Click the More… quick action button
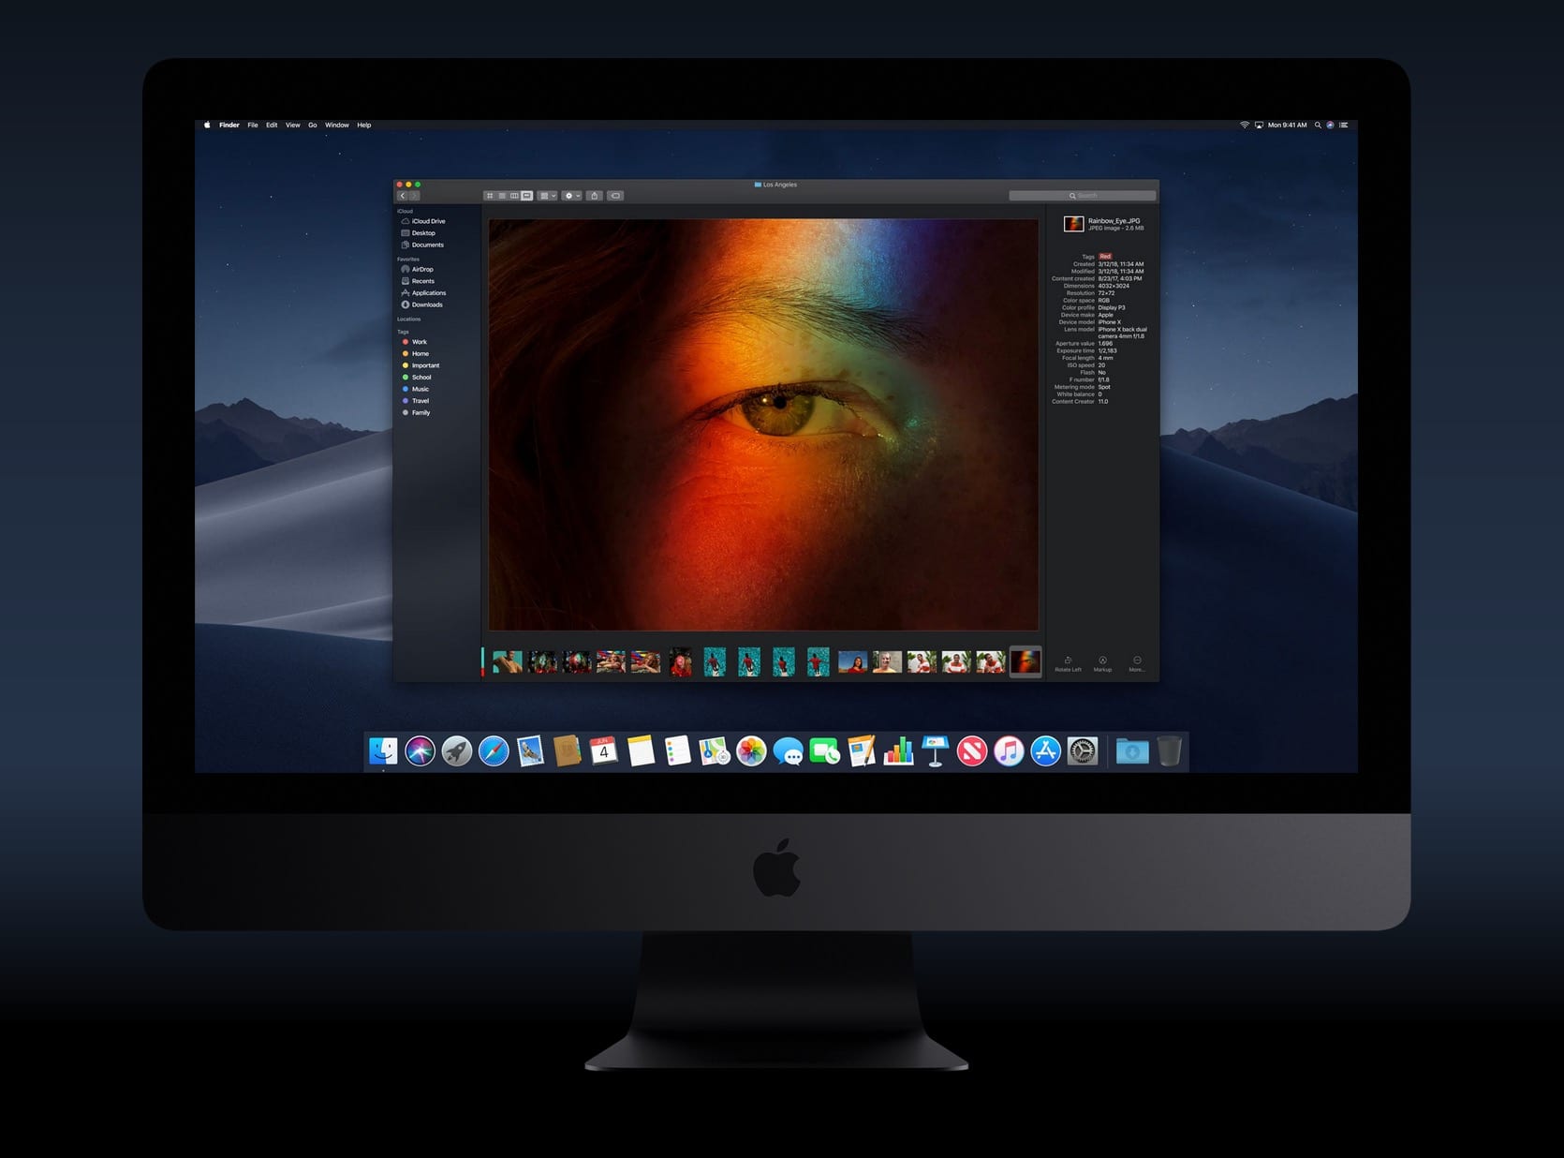 coord(1137,663)
